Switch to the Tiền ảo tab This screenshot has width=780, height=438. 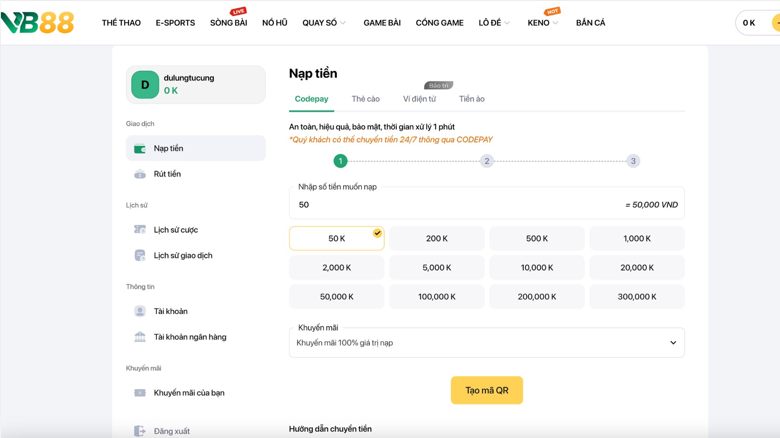(472, 99)
